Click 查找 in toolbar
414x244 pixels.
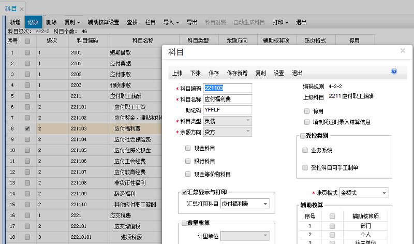point(132,22)
